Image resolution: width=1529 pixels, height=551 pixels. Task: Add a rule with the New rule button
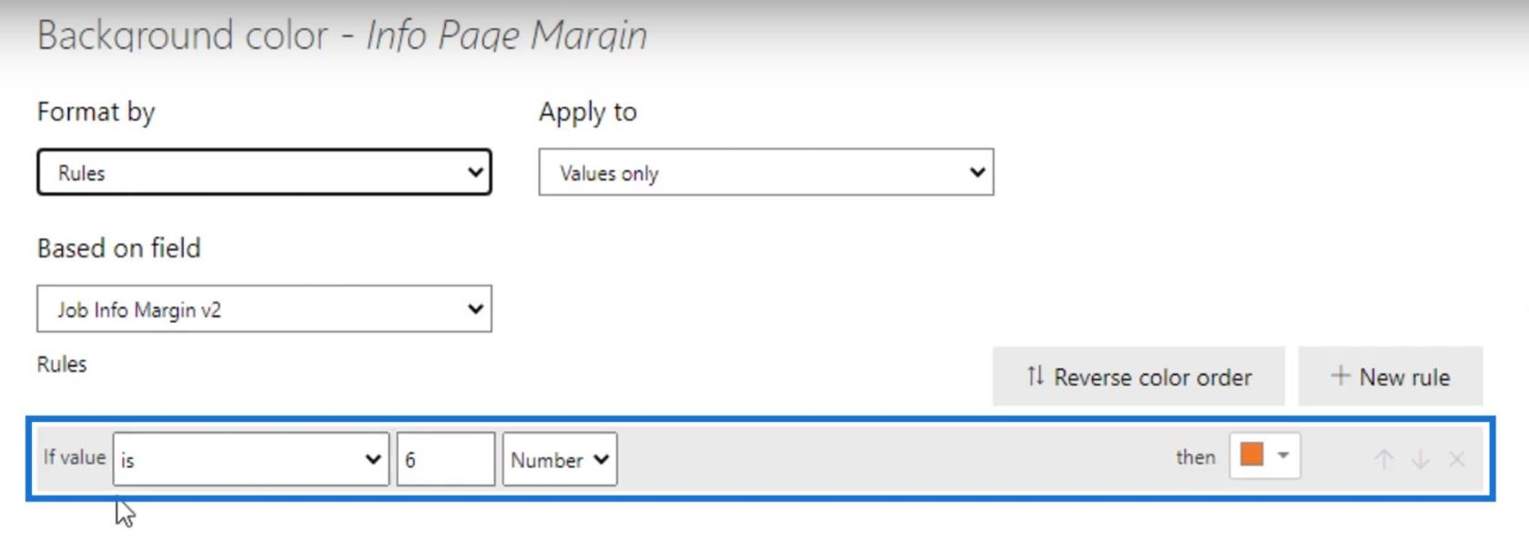1390,376
